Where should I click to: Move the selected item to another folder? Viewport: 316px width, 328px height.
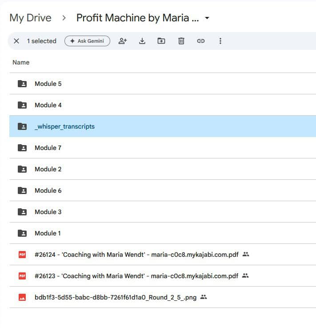161,41
